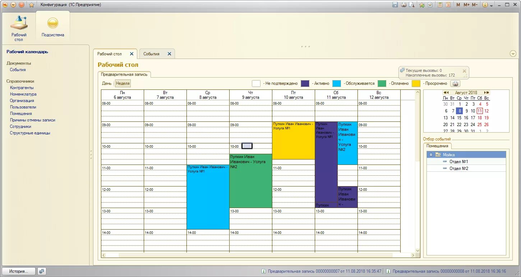Open Предварительная запись 00000000007 status message

322,271
